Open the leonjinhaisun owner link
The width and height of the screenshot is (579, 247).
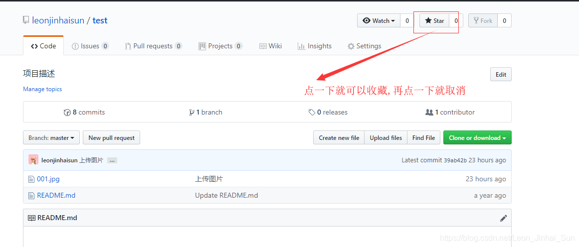(x=58, y=20)
